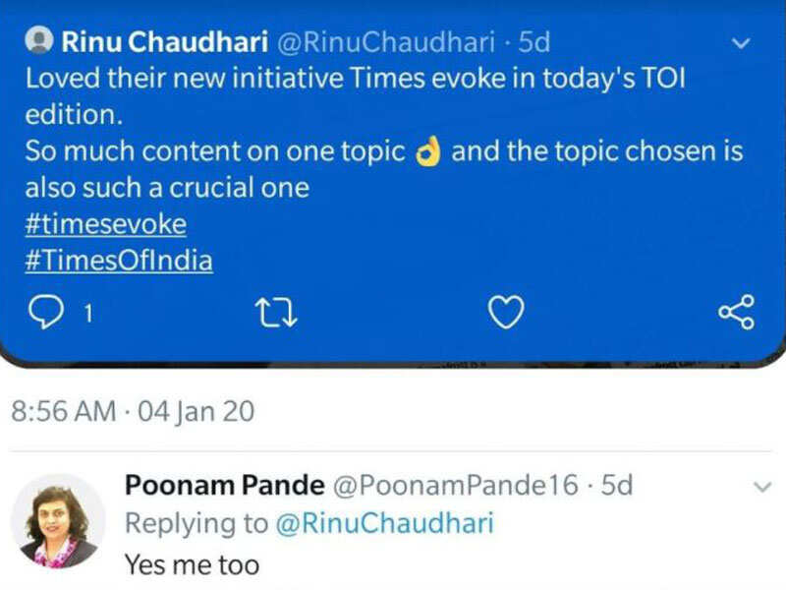Share the tweet using share icon
Image resolution: width=786 pixels, height=590 pixels.
[737, 312]
